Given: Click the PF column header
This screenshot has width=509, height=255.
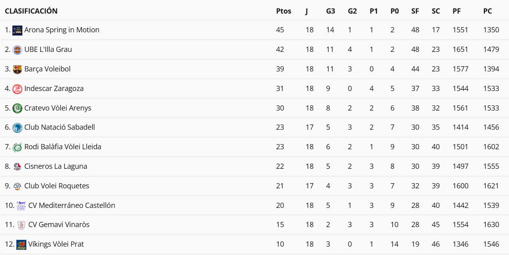Looking at the screenshot, I should click(457, 11).
